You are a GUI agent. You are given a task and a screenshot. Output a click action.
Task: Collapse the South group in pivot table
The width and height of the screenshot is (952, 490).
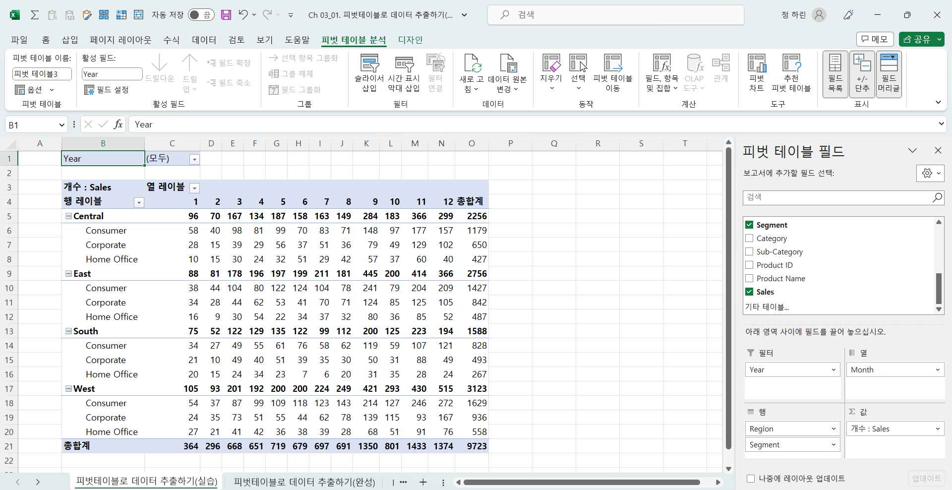(x=68, y=331)
